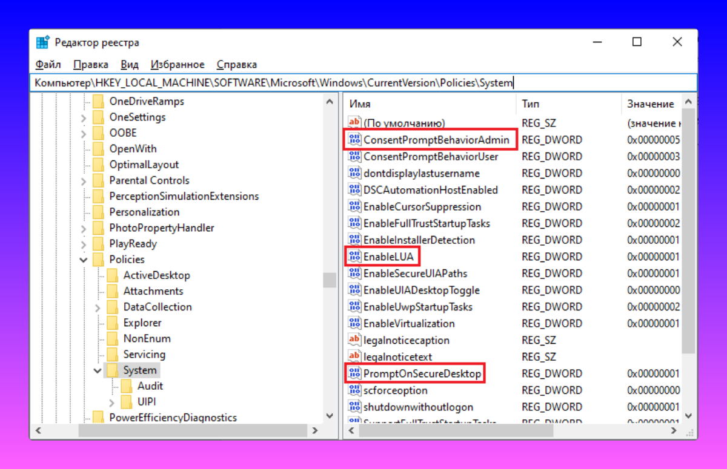
Task: Click the DWORD icon beside EnableSecureUIAPaths
Action: (x=354, y=273)
